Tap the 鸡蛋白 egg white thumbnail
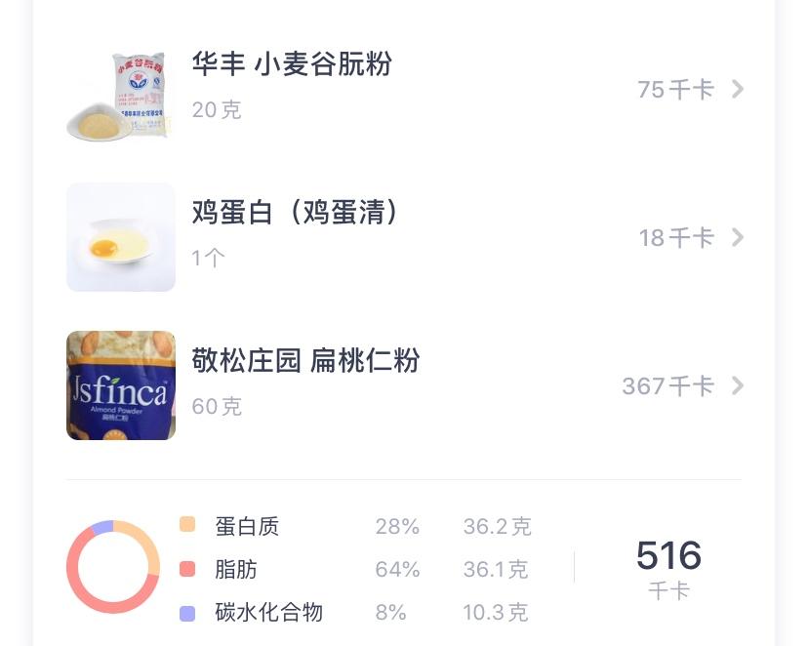Screen dimensions: 808x646 [121, 237]
